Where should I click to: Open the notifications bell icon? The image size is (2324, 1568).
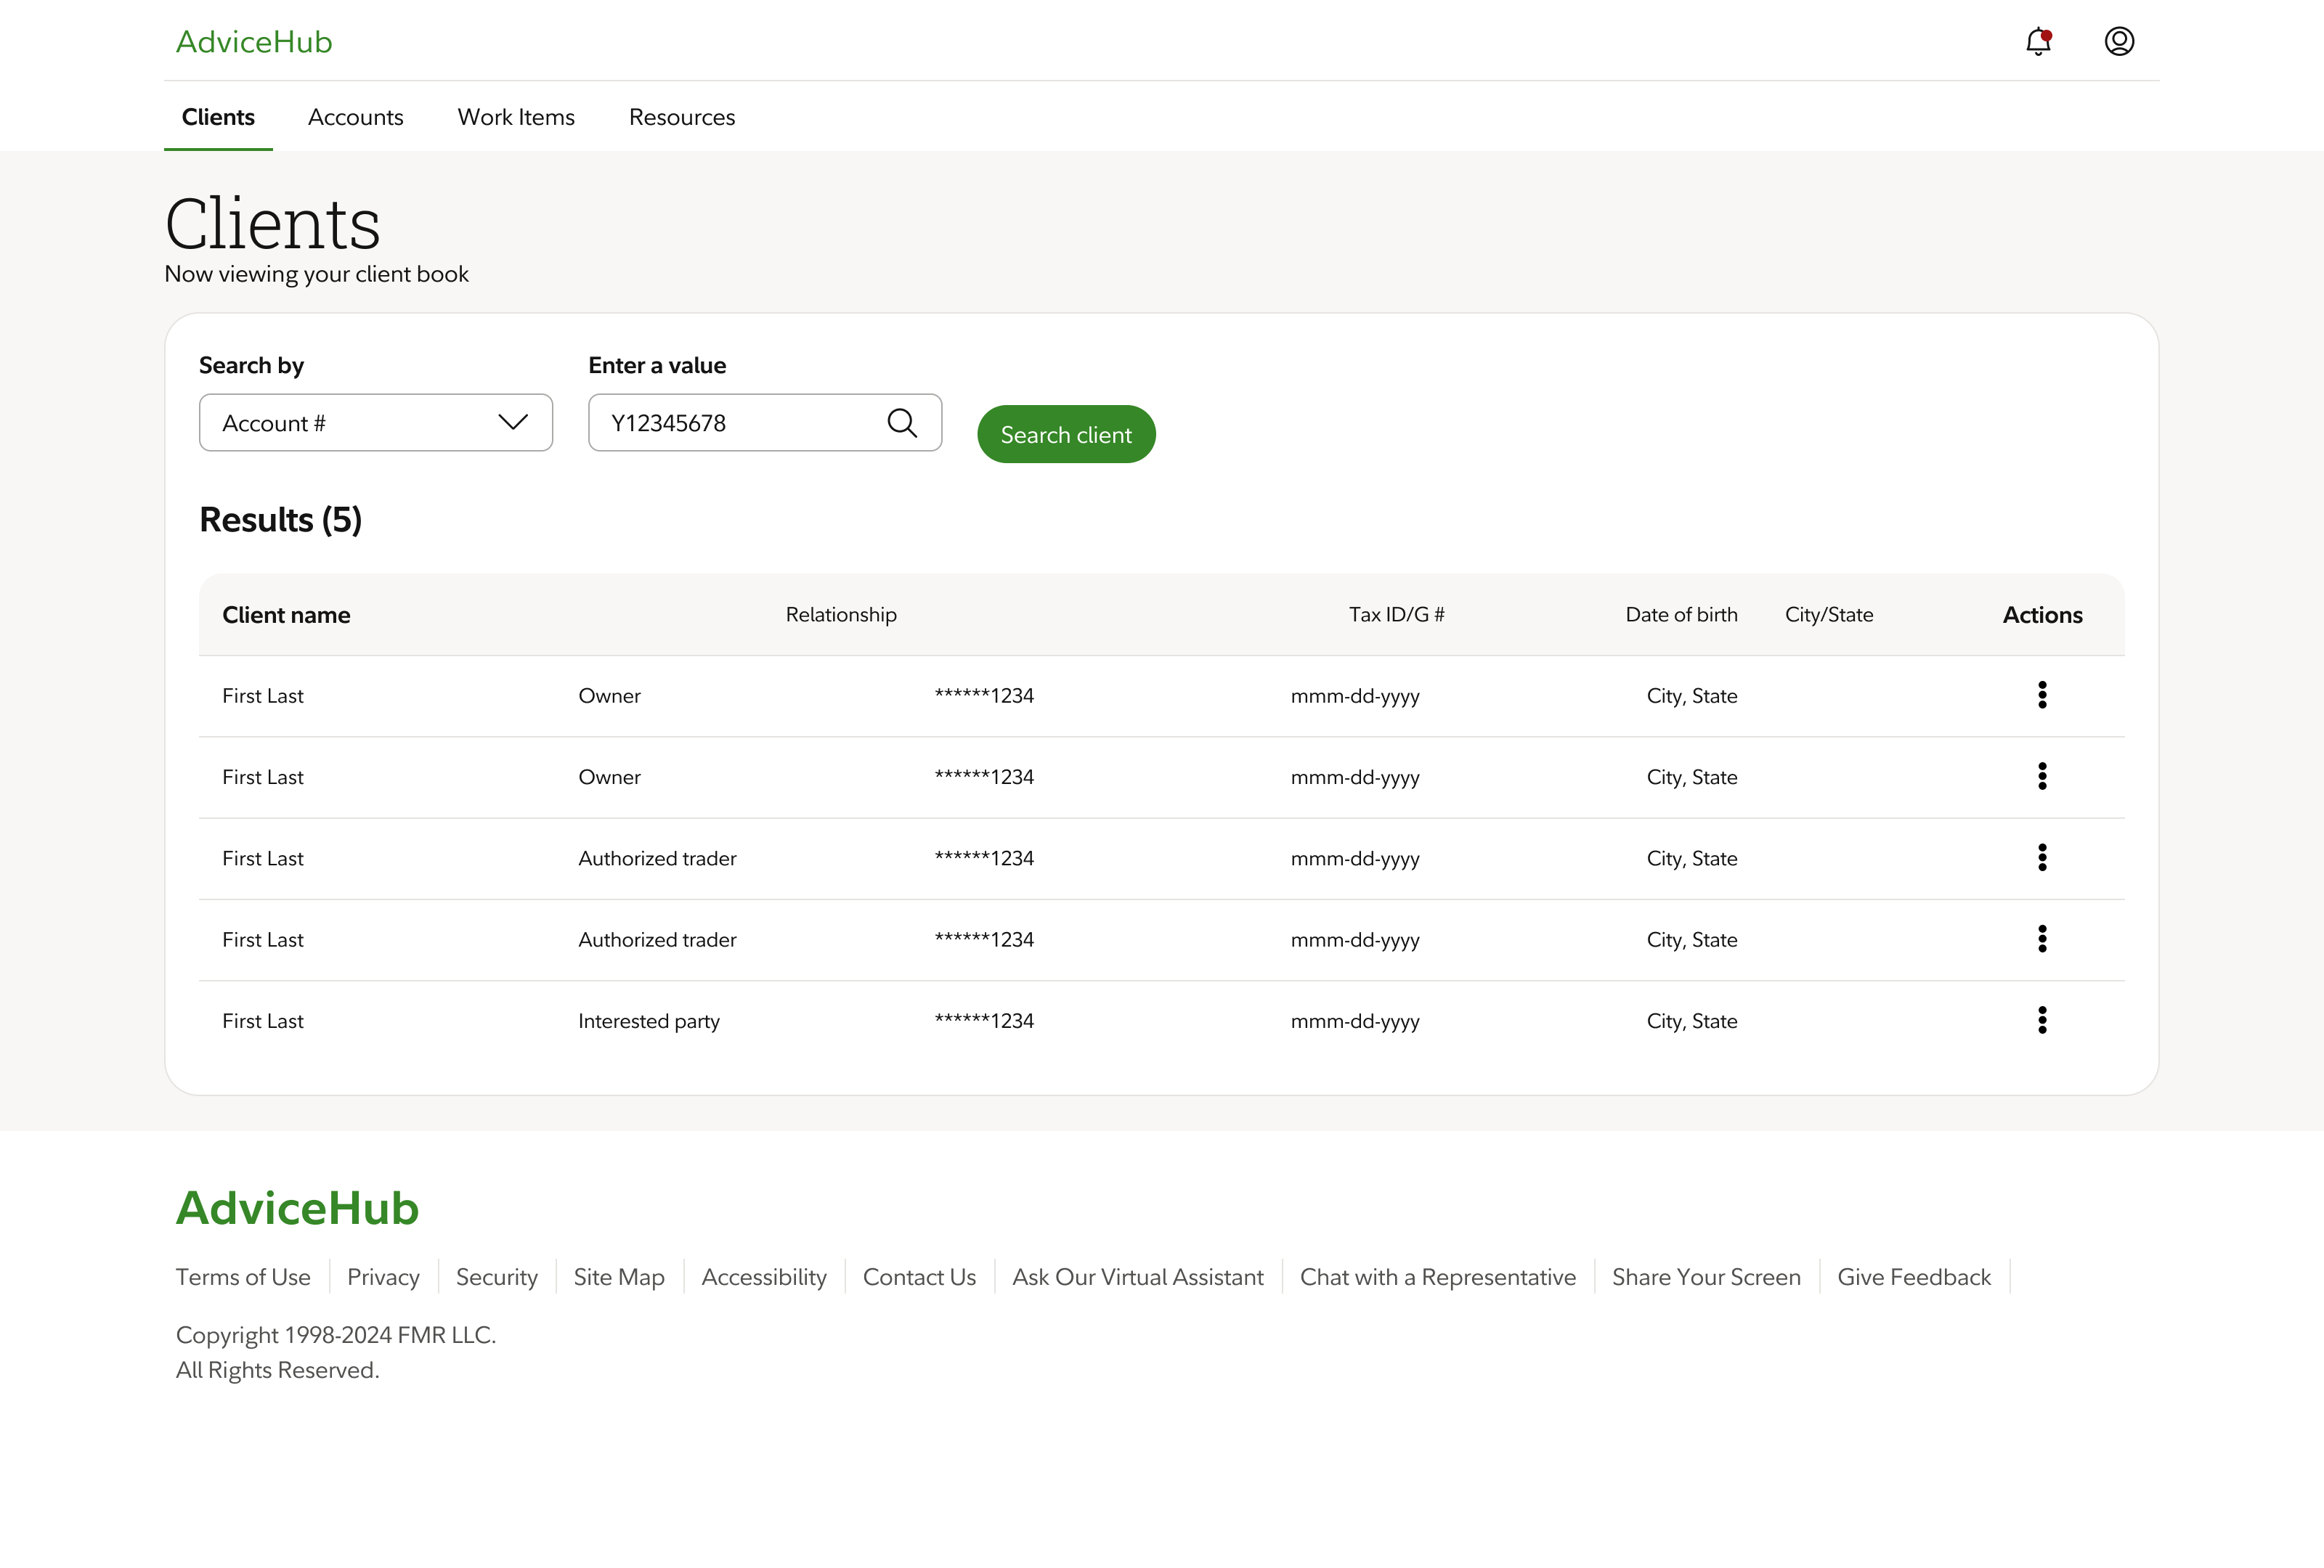(x=2037, y=42)
